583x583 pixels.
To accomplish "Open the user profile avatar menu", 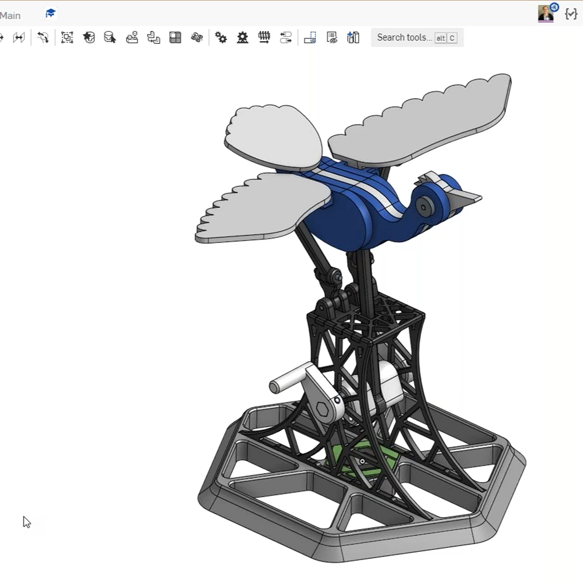I will pyautogui.click(x=546, y=13).
